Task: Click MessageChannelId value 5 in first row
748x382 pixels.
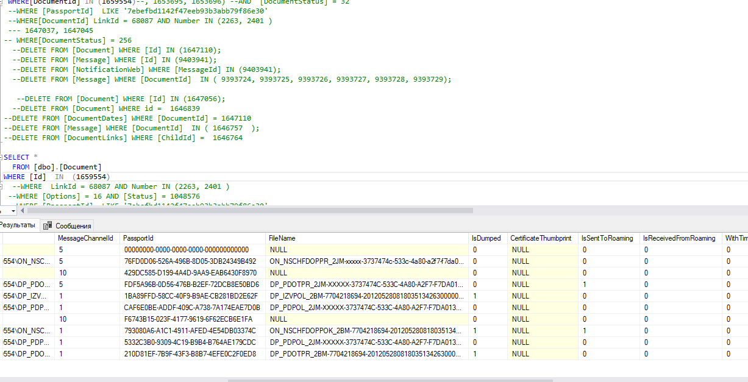Action: pos(87,250)
